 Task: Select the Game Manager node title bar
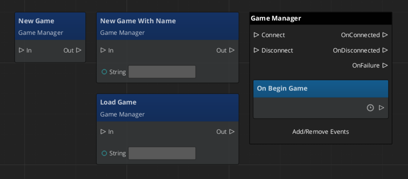click(x=320, y=18)
